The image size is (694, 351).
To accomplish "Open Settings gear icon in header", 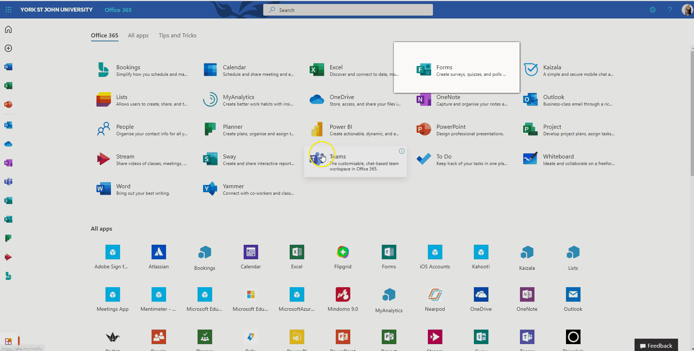I will tap(653, 10).
